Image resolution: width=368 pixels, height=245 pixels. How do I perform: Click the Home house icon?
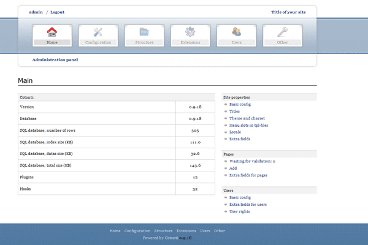pos(52,32)
